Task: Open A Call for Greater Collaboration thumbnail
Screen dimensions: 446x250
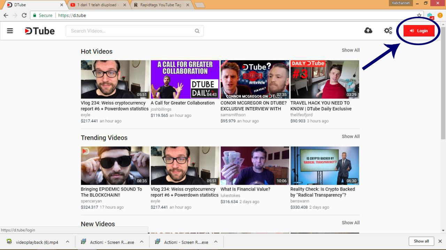Action: (185, 79)
